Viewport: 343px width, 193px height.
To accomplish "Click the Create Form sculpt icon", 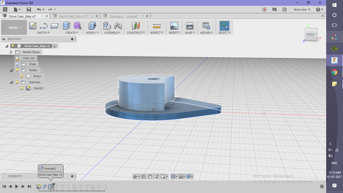I will coord(77,26).
